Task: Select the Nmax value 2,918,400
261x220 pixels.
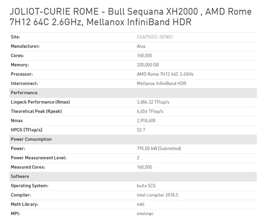Action: (147, 120)
